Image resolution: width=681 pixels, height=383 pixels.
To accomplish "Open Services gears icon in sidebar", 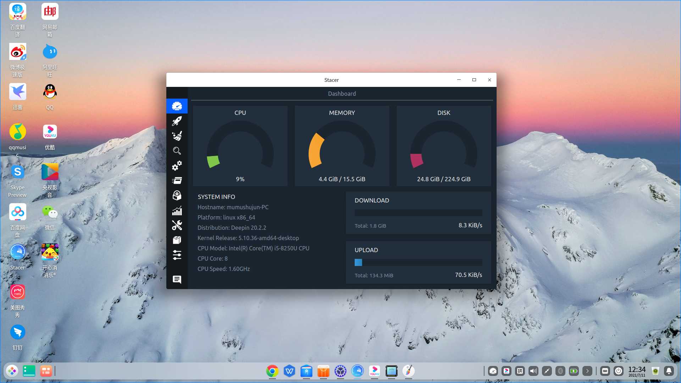I will click(x=177, y=166).
